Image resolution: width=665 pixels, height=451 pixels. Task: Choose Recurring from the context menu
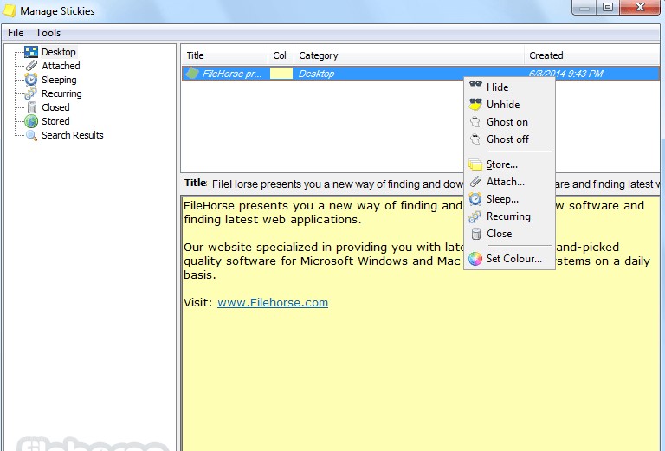tap(509, 216)
